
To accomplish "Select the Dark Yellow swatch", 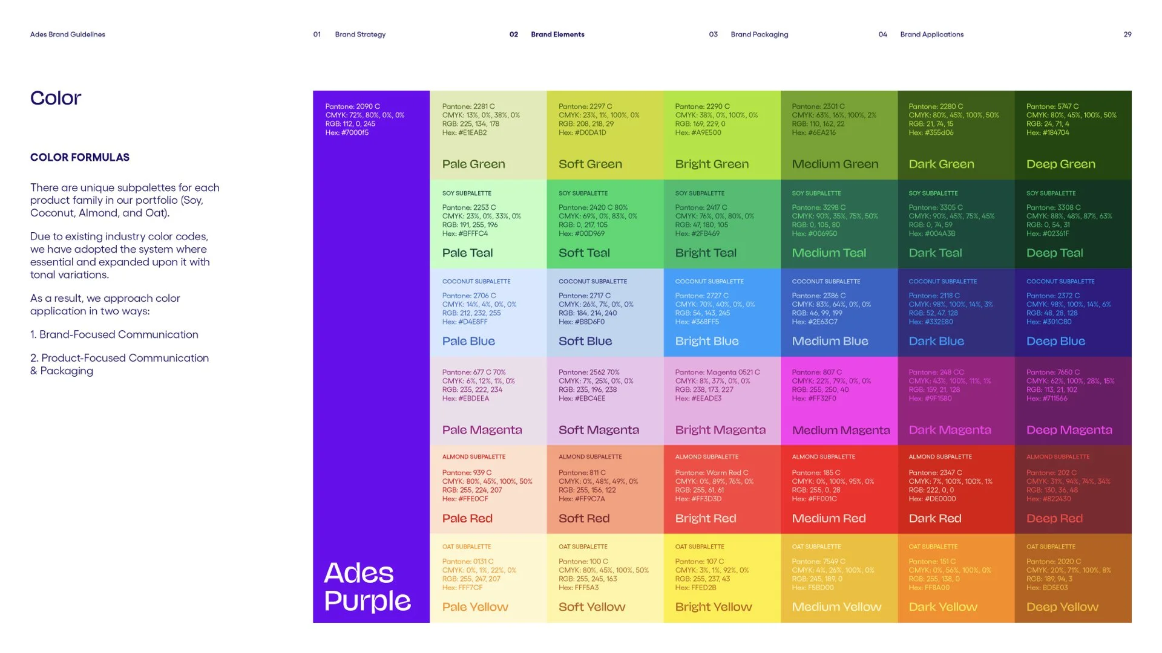I will (x=956, y=578).
